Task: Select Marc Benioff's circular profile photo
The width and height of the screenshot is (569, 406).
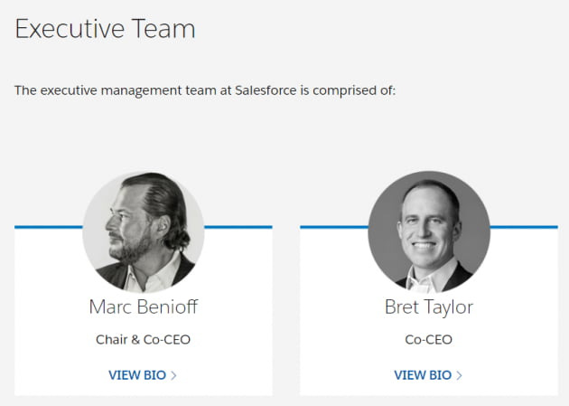Action: click(144, 231)
